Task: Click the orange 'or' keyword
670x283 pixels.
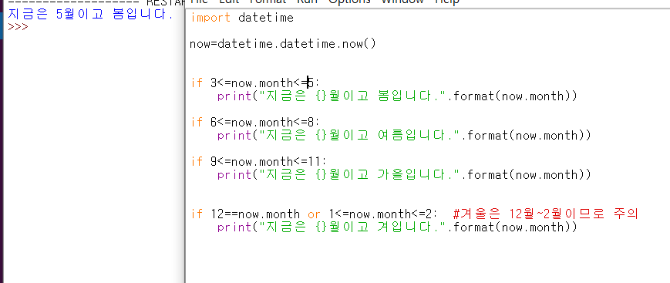Action: 314,214
